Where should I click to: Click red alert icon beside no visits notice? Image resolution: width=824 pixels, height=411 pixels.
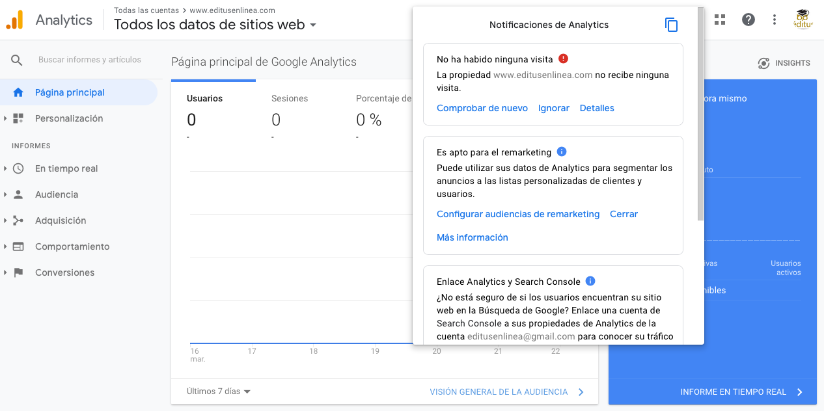tap(564, 59)
